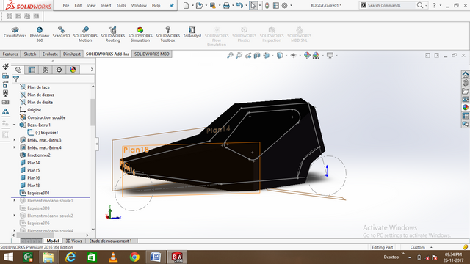The image size is (470, 264).
Task: Open the FeatureManager design tree tab
Action: [18, 70]
